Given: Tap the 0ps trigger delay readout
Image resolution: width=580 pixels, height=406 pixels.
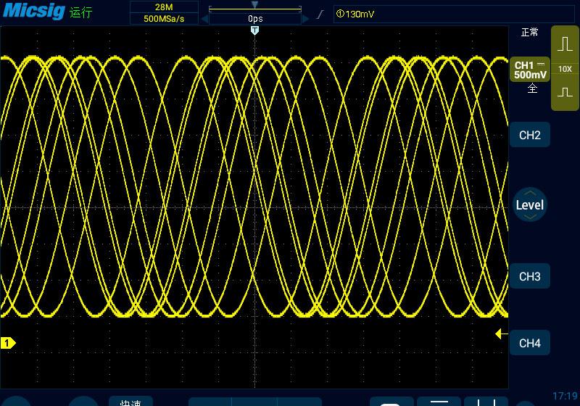Looking at the screenshot, I should pyautogui.click(x=255, y=19).
